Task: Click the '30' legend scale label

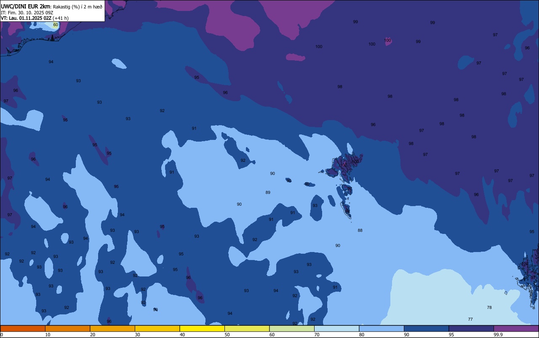Action: 137,335
